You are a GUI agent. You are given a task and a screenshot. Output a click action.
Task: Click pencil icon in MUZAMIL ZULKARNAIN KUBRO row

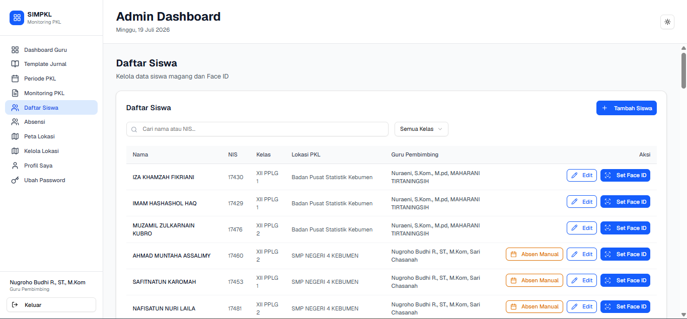click(x=574, y=228)
